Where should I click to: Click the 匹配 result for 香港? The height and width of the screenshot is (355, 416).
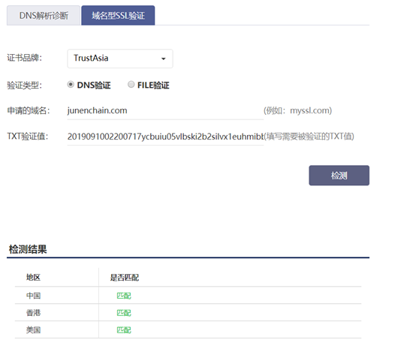pyautogui.click(x=124, y=313)
